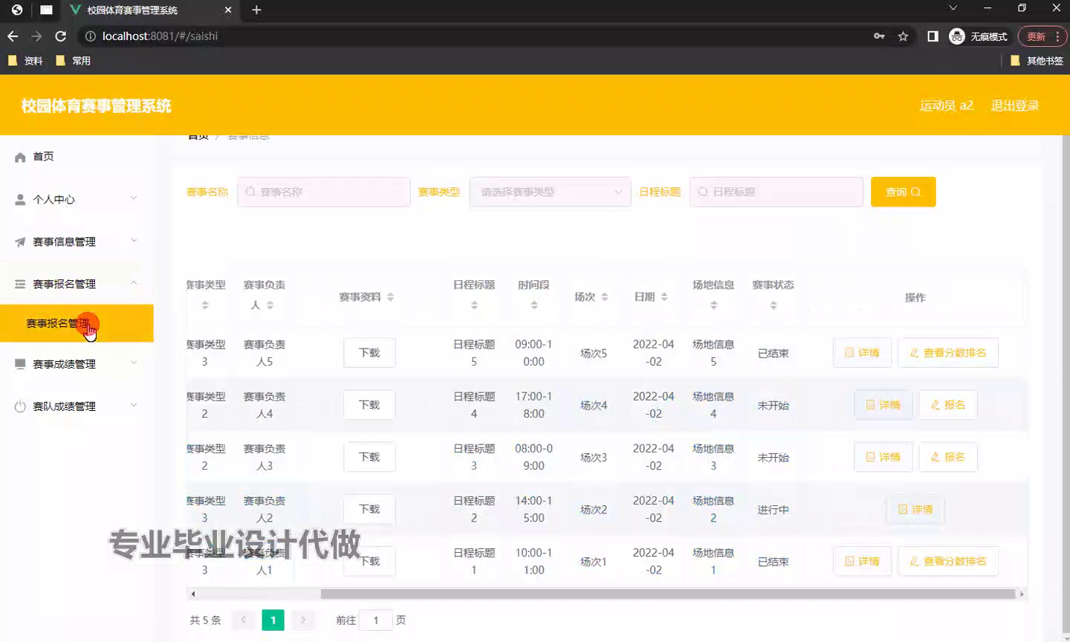This screenshot has width=1070, height=642.
Task: Click the 运动员 a2 user label
Action: click(x=946, y=106)
